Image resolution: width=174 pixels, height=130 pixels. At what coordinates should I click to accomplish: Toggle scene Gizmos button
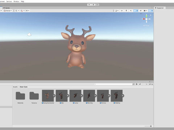pyautogui.click(x=150, y=10)
